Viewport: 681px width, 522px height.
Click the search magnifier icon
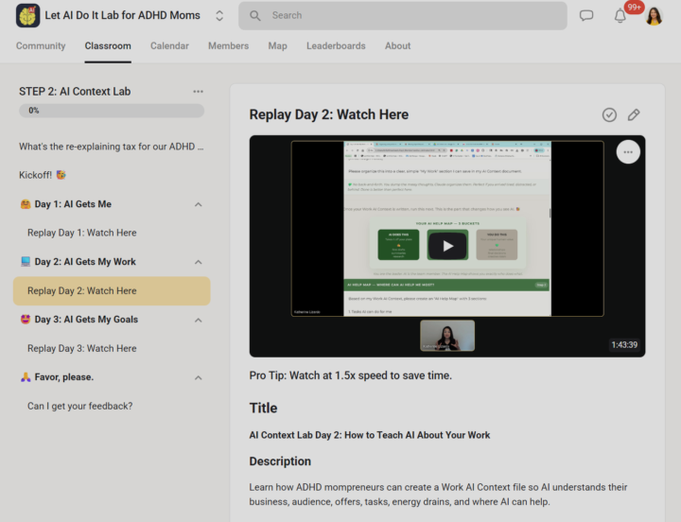click(255, 16)
